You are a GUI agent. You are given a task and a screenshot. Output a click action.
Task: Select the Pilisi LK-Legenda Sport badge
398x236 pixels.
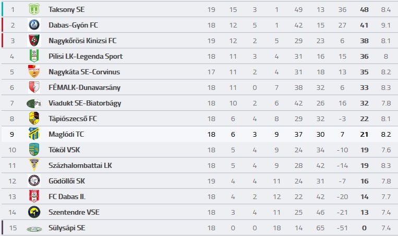pyautogui.click(x=34, y=56)
